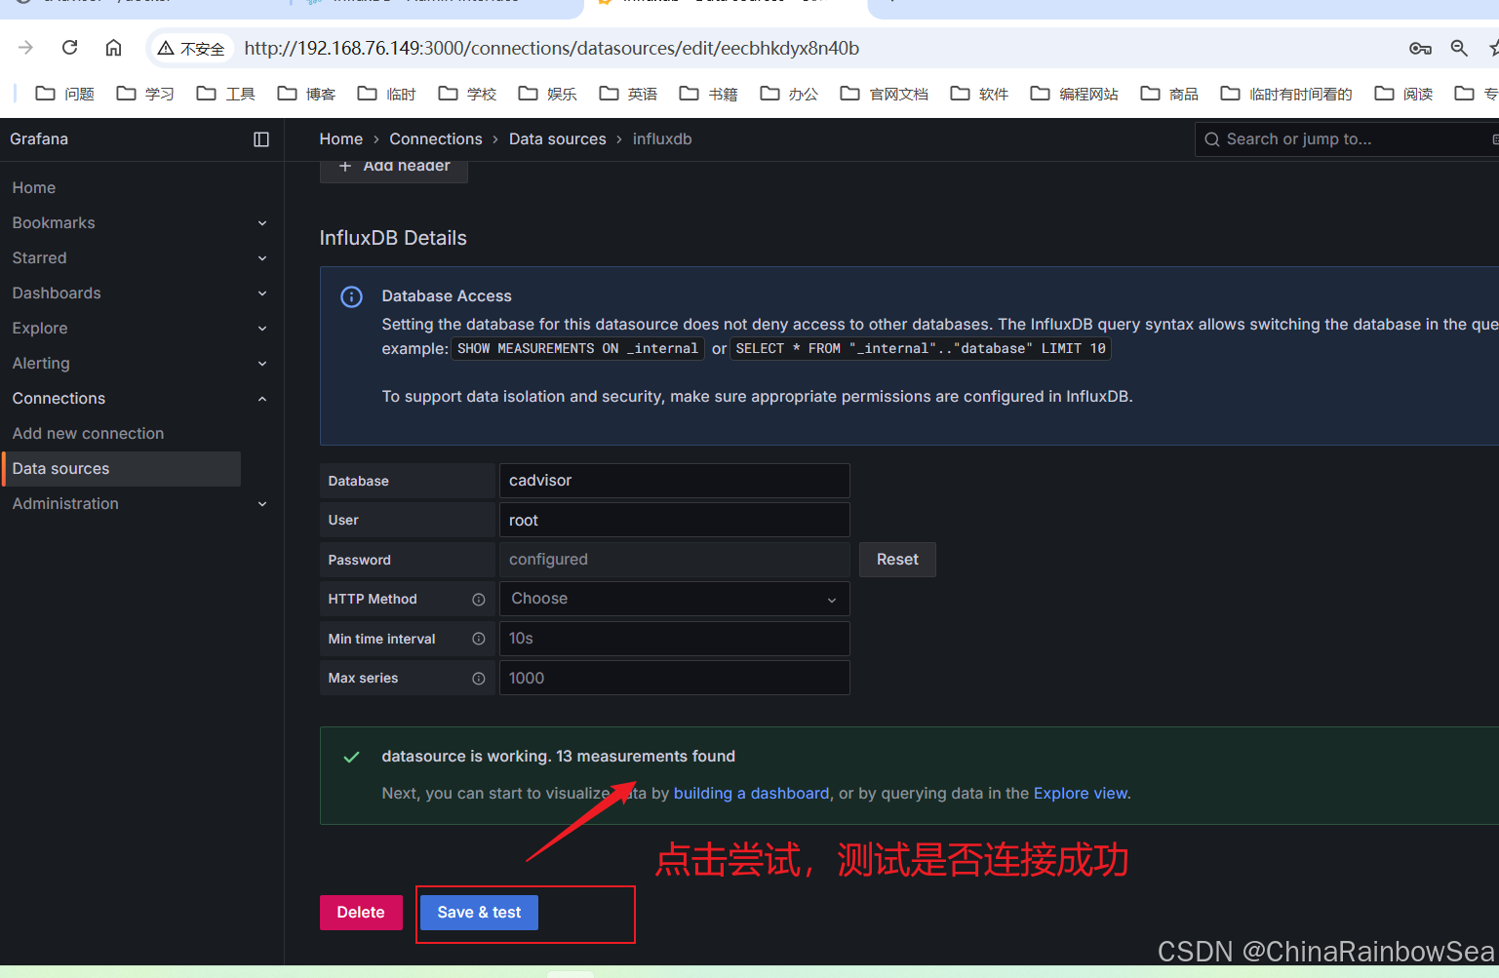This screenshot has width=1499, height=978.
Task: Click the Save & test button
Action: pos(478,912)
